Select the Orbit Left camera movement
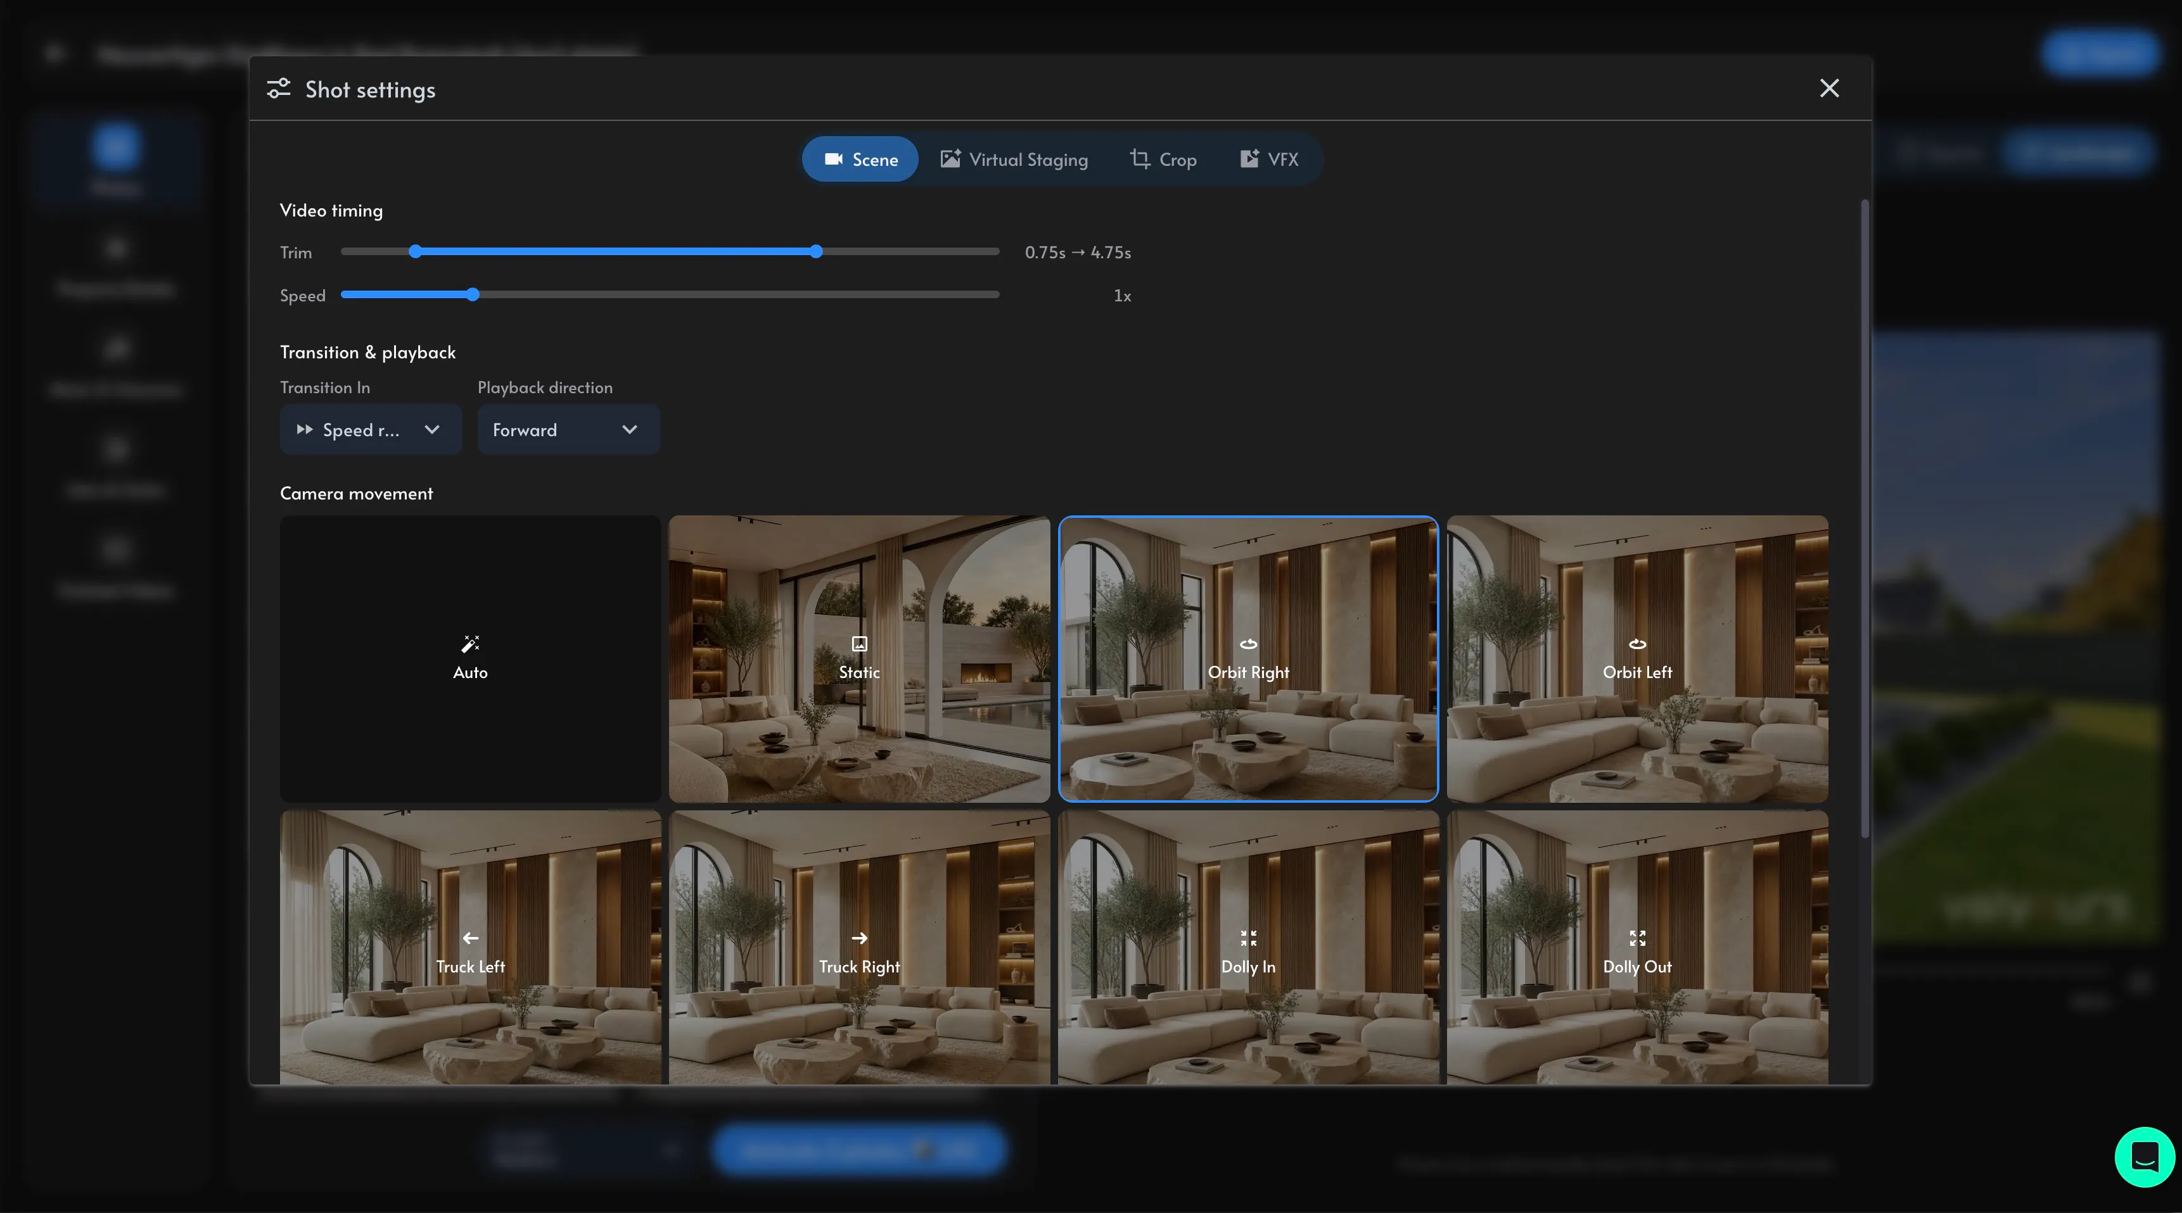Viewport: 2182px width, 1213px height. 1636,658
